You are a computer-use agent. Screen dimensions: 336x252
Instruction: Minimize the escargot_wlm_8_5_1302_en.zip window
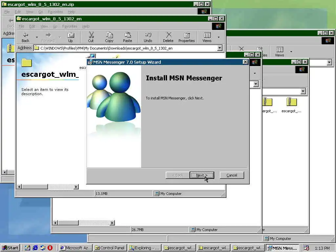point(196,4)
